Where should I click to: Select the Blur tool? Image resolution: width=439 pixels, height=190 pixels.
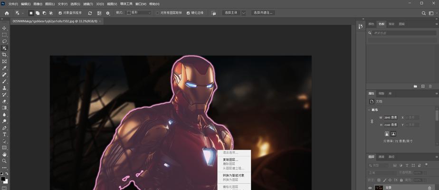point(4,114)
